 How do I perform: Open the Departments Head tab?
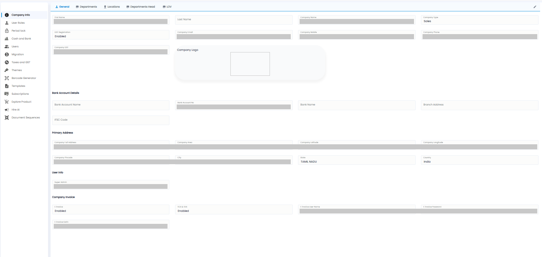coord(141,7)
